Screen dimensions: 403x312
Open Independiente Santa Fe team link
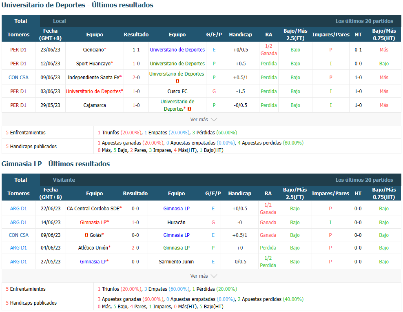[x=93, y=78]
